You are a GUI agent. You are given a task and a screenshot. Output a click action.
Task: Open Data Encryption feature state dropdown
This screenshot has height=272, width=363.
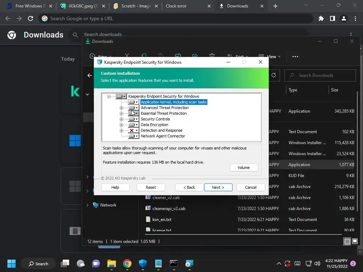[x=133, y=125]
